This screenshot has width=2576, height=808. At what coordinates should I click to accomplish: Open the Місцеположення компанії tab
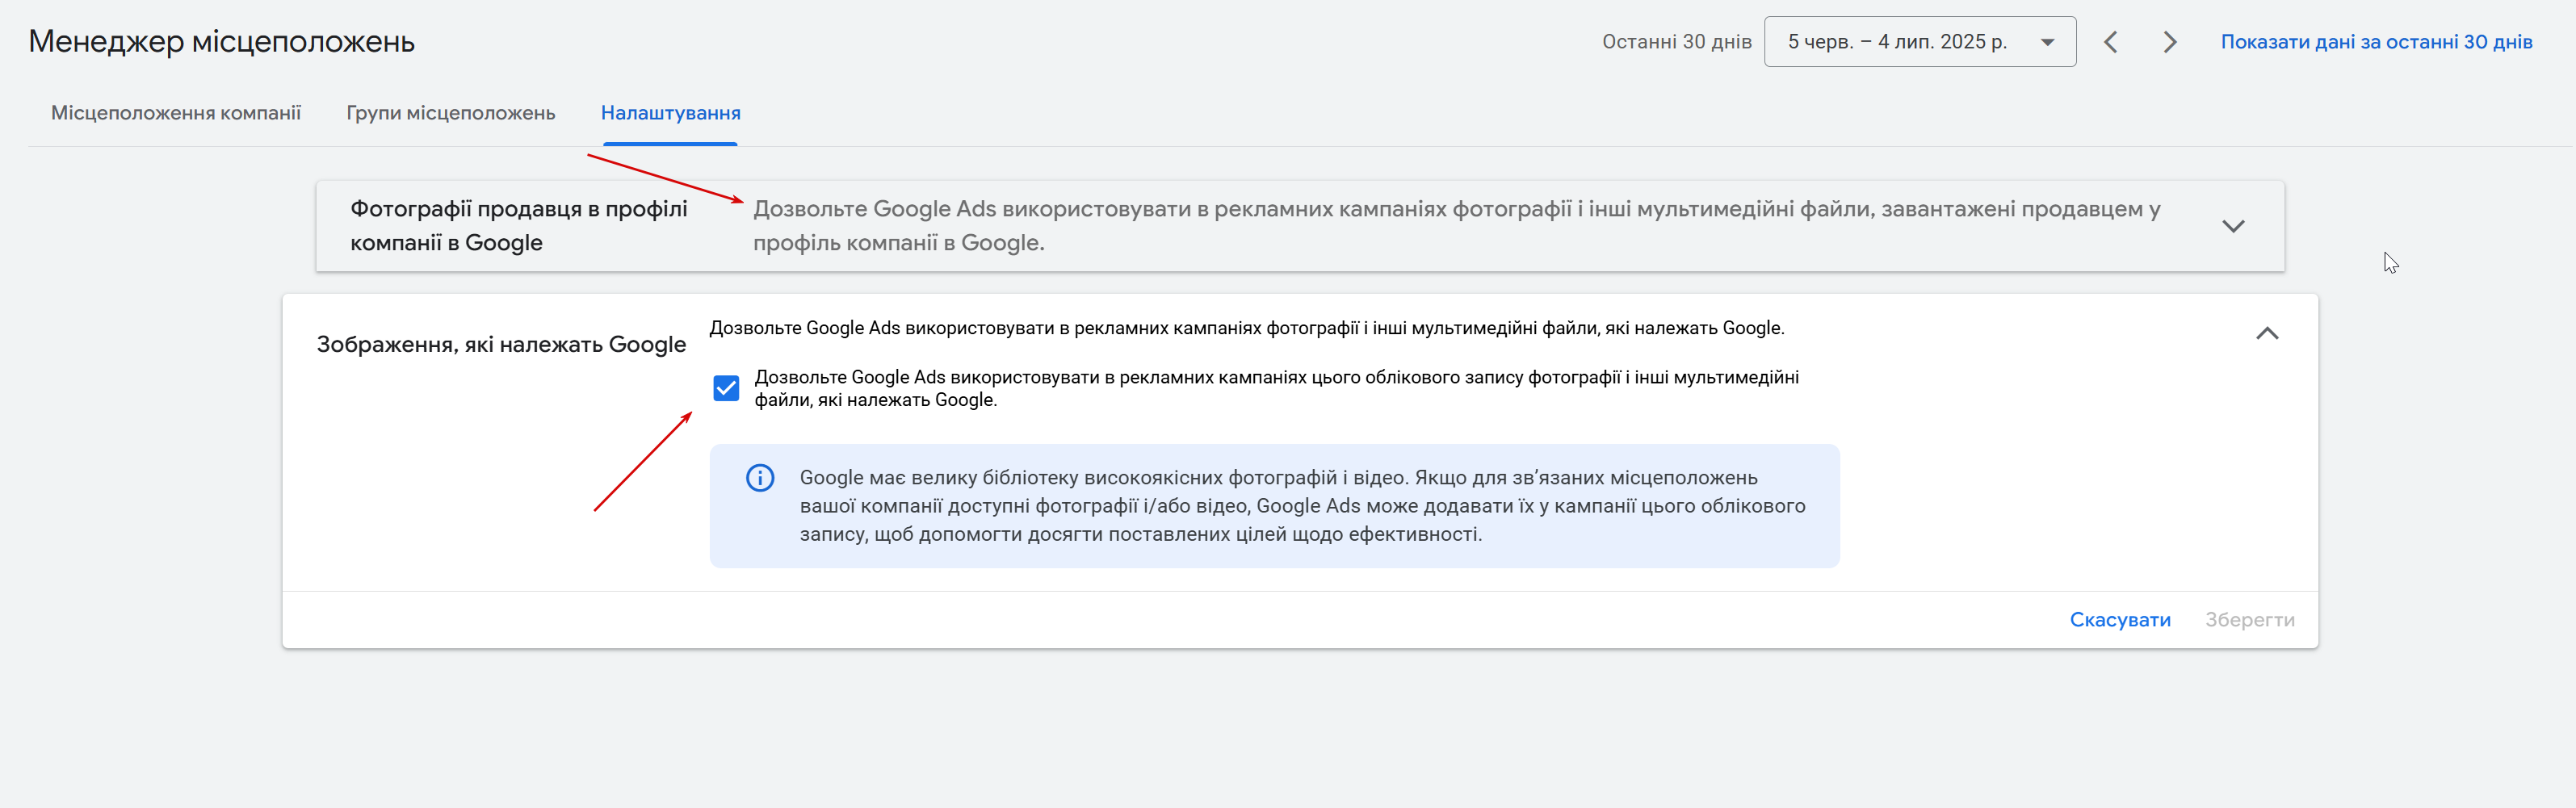(176, 113)
